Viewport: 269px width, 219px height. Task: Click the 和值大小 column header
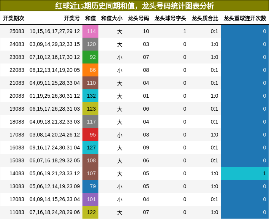[112, 18]
